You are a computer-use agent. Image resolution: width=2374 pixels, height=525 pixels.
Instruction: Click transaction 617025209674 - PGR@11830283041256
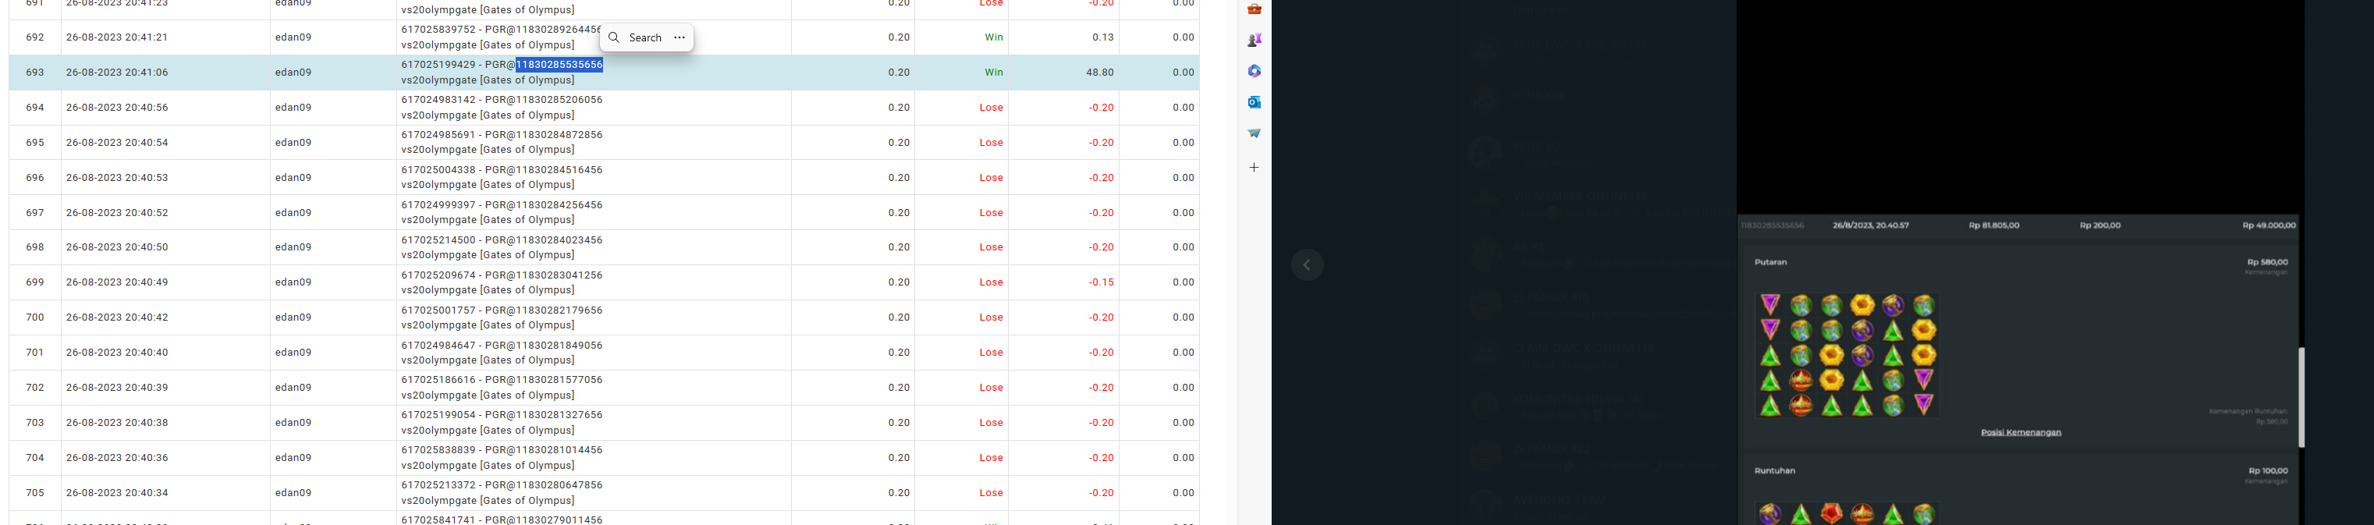click(x=502, y=275)
